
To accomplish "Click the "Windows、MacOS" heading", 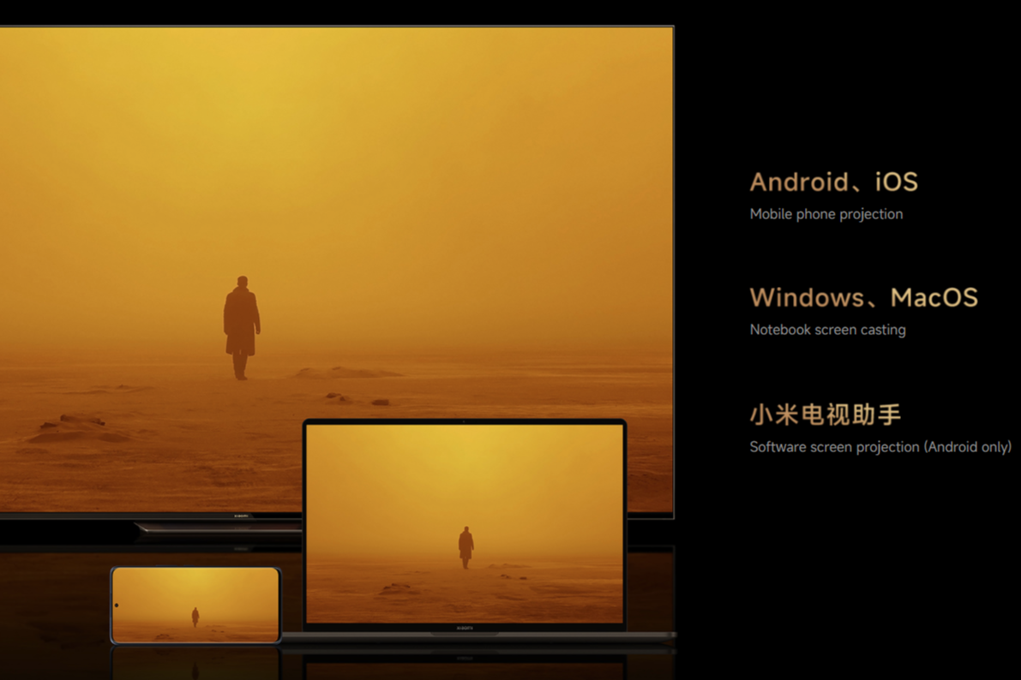I will pos(863,297).
